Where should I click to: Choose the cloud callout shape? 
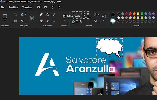[x=73, y=21]
